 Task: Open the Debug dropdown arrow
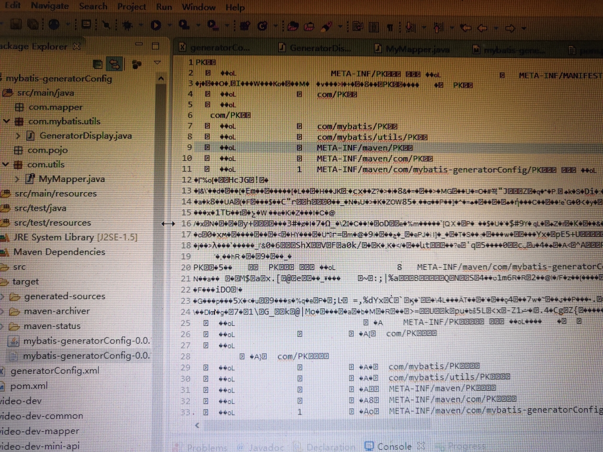pyautogui.click(x=140, y=25)
